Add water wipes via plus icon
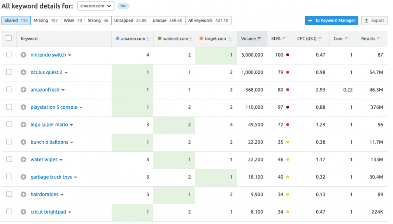The height and width of the screenshot is (224, 393). pyautogui.click(x=23, y=160)
